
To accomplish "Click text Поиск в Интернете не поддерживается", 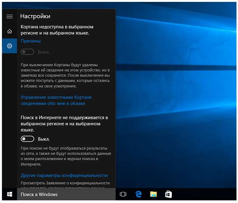I will coord(64,124).
